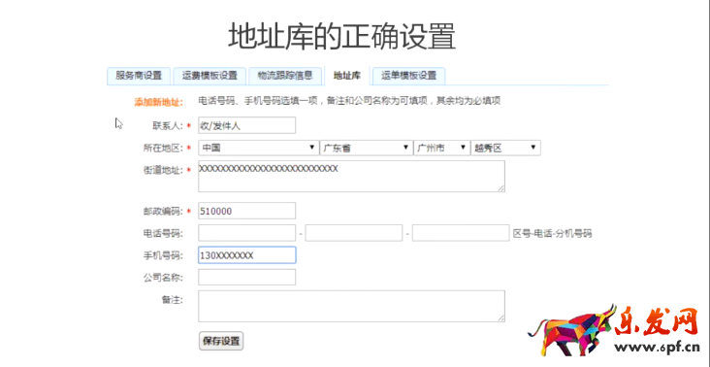Click the 联系人 contact name field
This screenshot has height=367, width=710.
(246, 125)
